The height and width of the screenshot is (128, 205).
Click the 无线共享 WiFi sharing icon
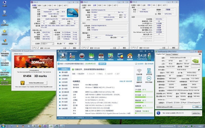tap(139, 72)
